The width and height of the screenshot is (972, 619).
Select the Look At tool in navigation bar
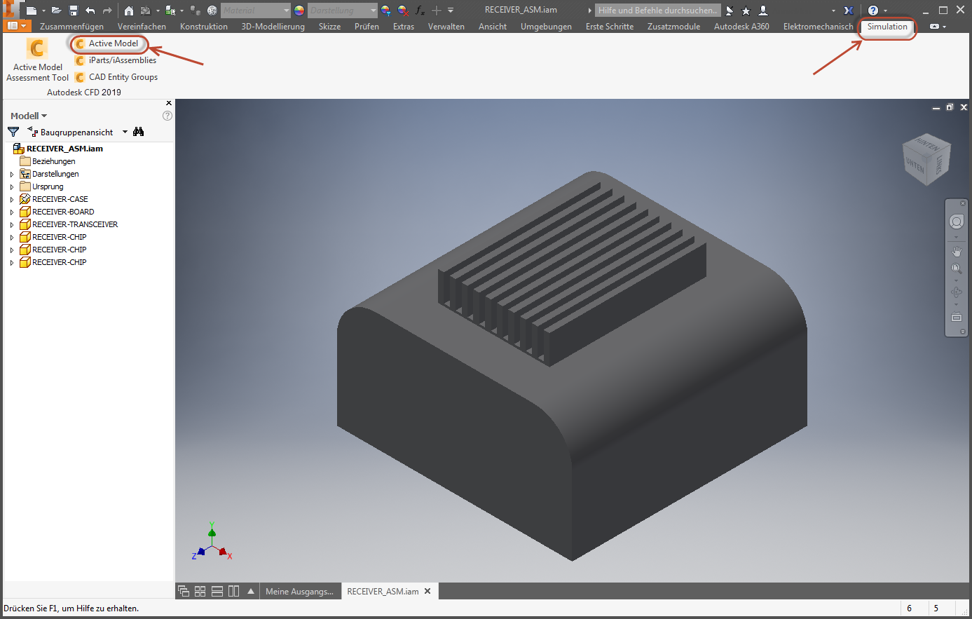pos(957,317)
